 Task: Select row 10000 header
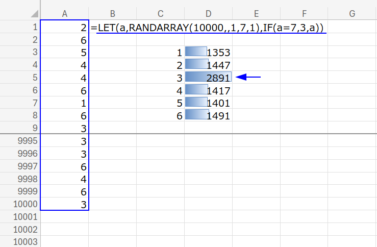(x=20, y=204)
